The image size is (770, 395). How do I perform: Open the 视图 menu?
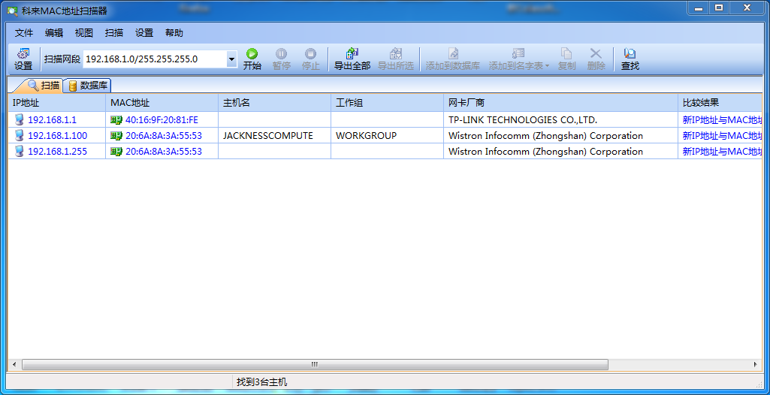click(x=84, y=33)
